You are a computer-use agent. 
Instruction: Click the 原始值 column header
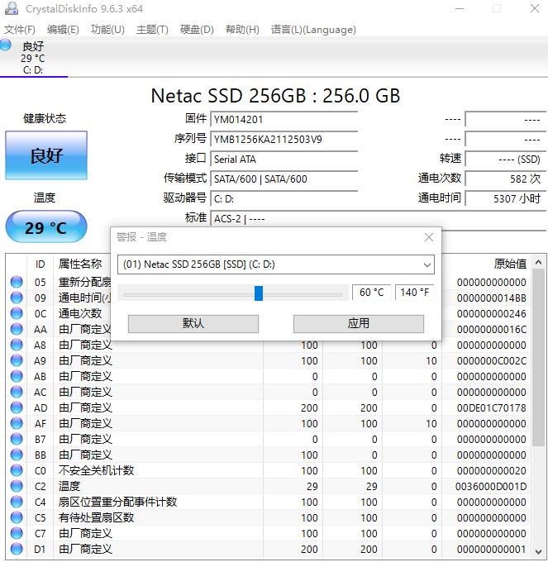(510, 264)
